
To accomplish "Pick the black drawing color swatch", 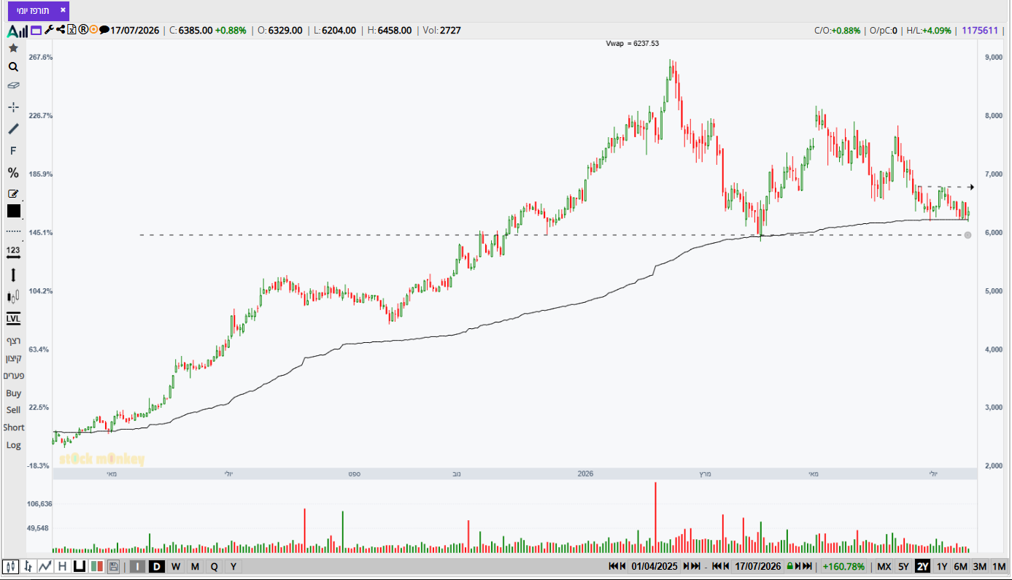I will [x=14, y=211].
